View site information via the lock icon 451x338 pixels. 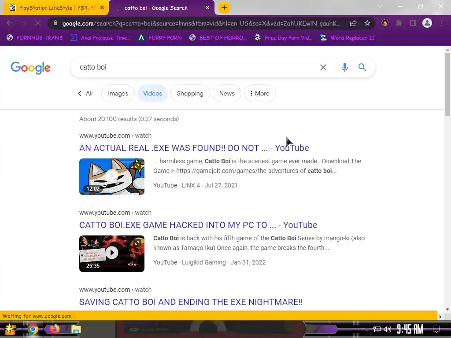(55, 23)
